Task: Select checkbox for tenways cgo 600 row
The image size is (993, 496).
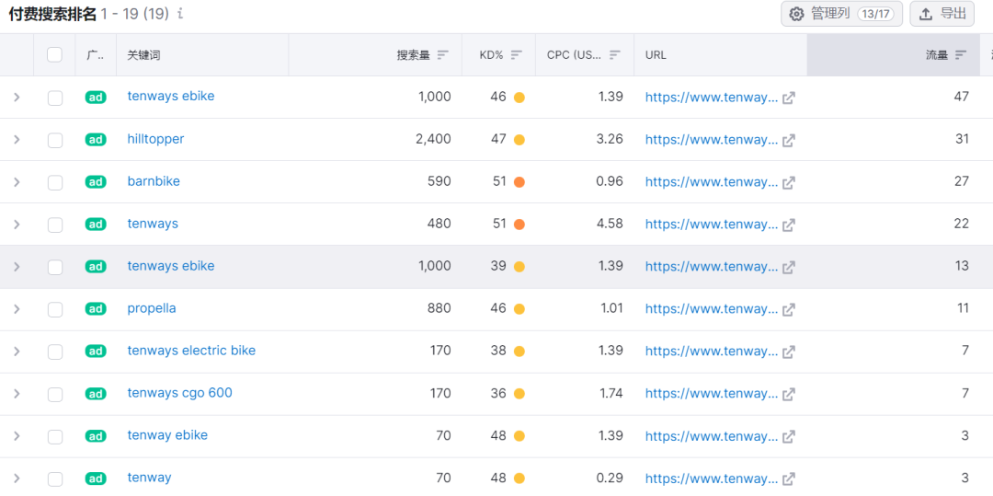Action: tap(55, 394)
